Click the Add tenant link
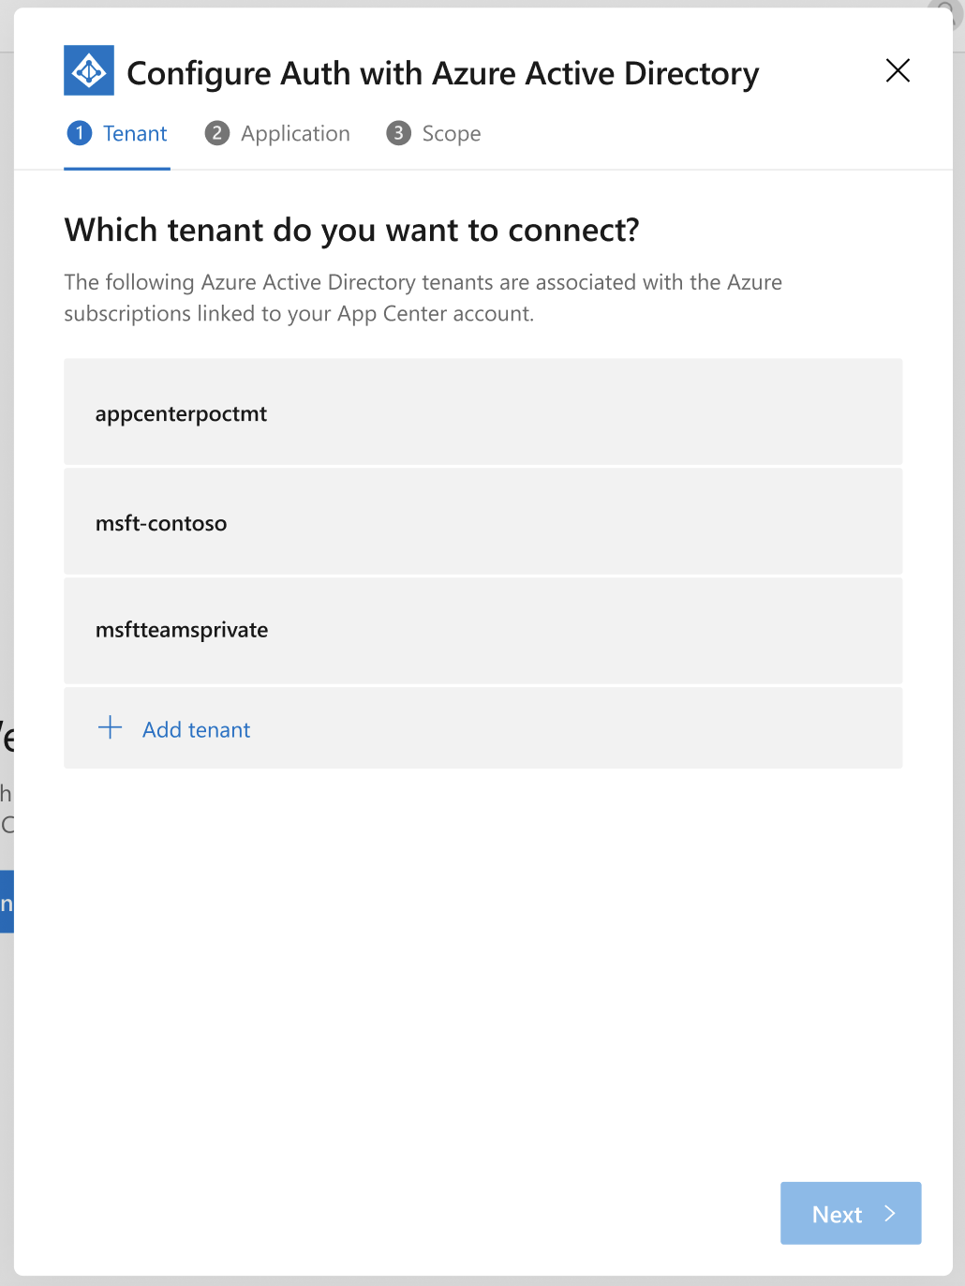965x1286 pixels. [196, 729]
